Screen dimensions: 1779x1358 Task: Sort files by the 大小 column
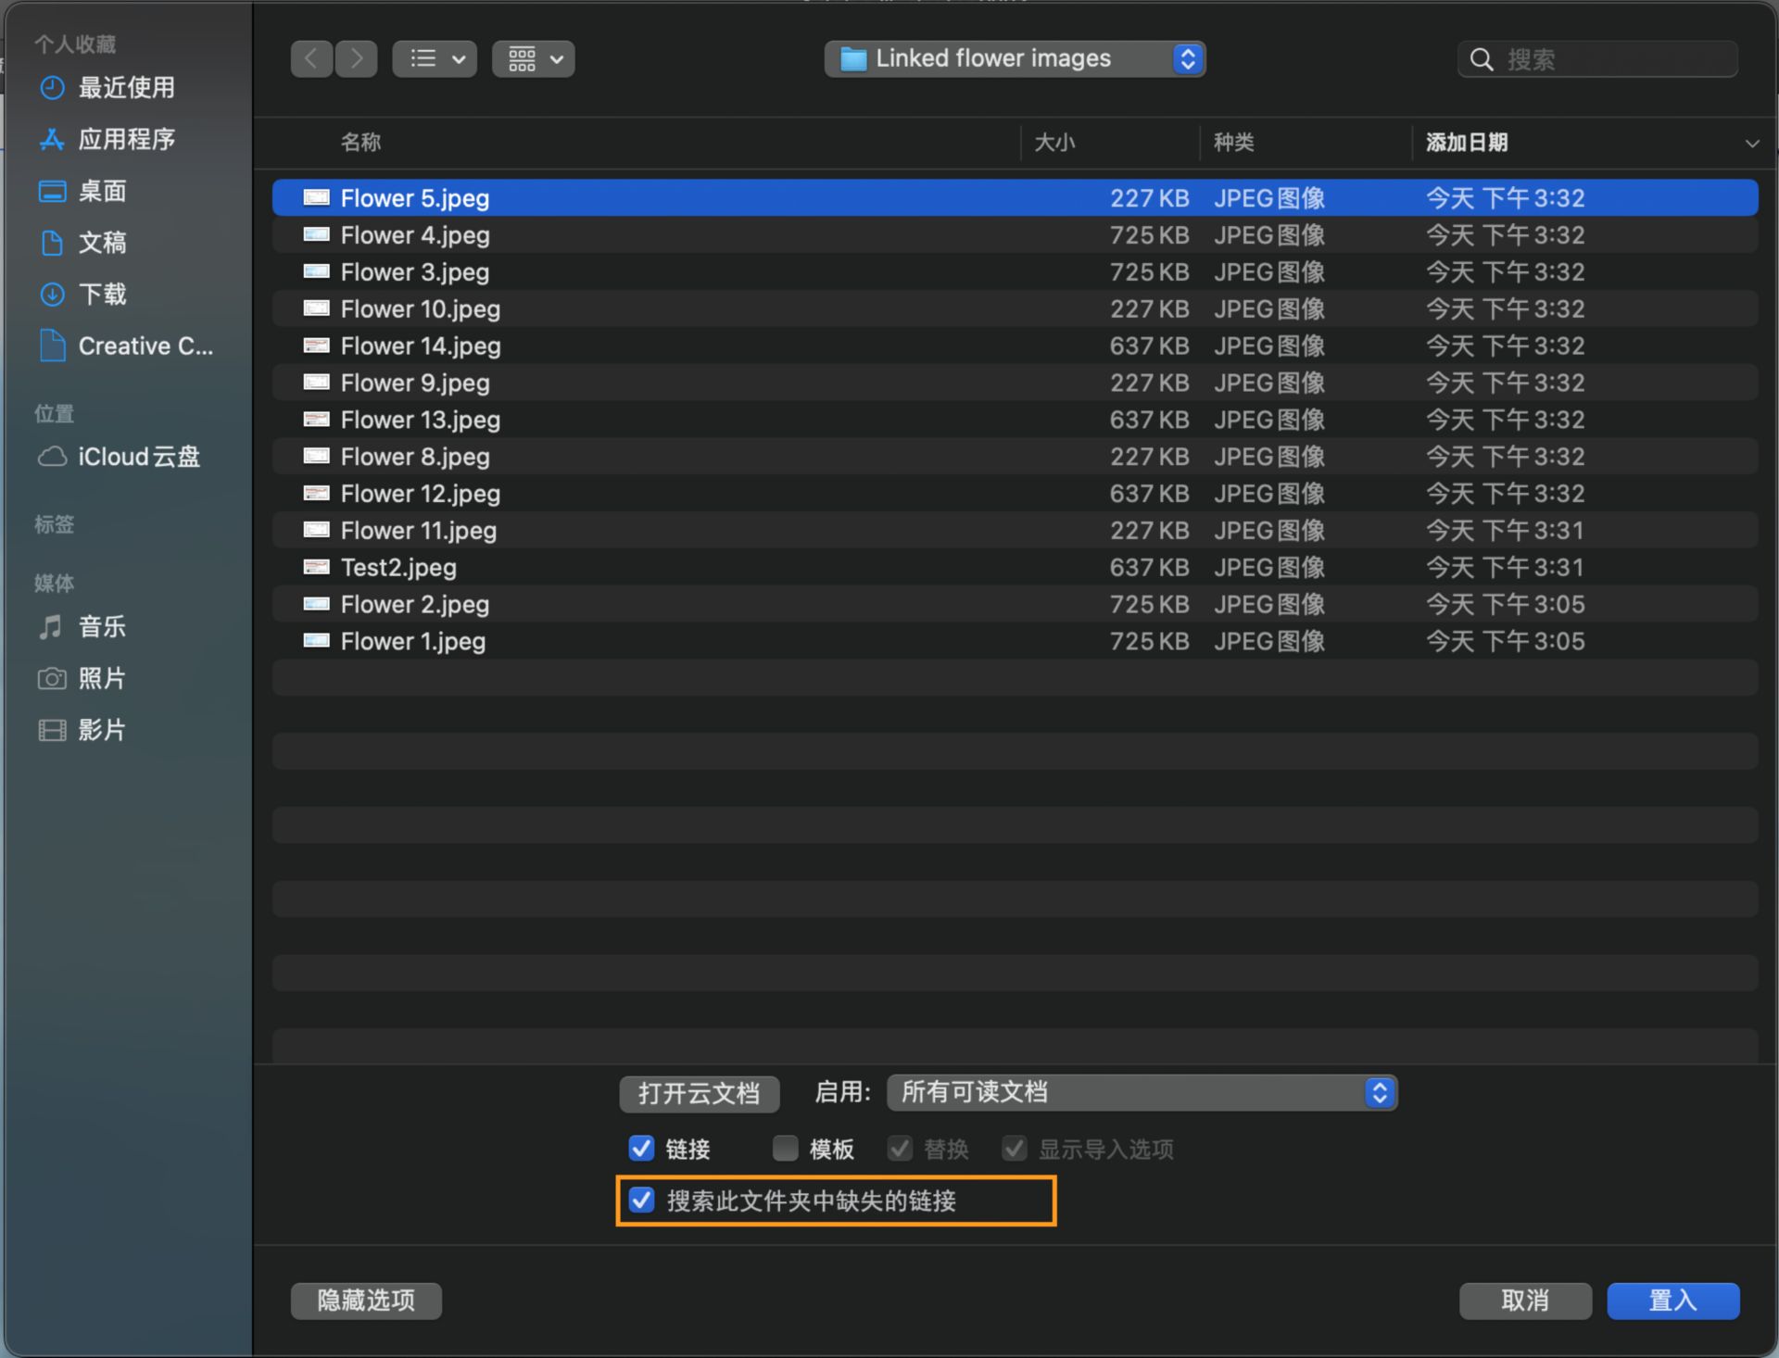pos(1054,142)
